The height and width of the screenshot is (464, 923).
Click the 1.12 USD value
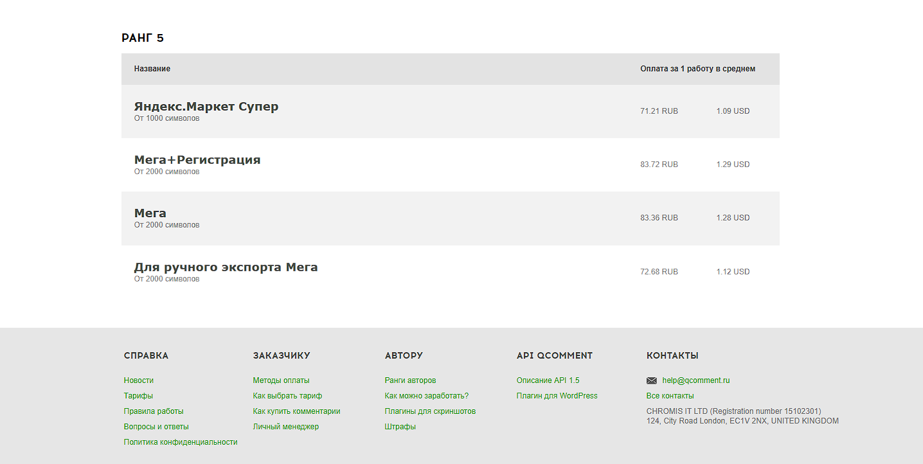(733, 272)
